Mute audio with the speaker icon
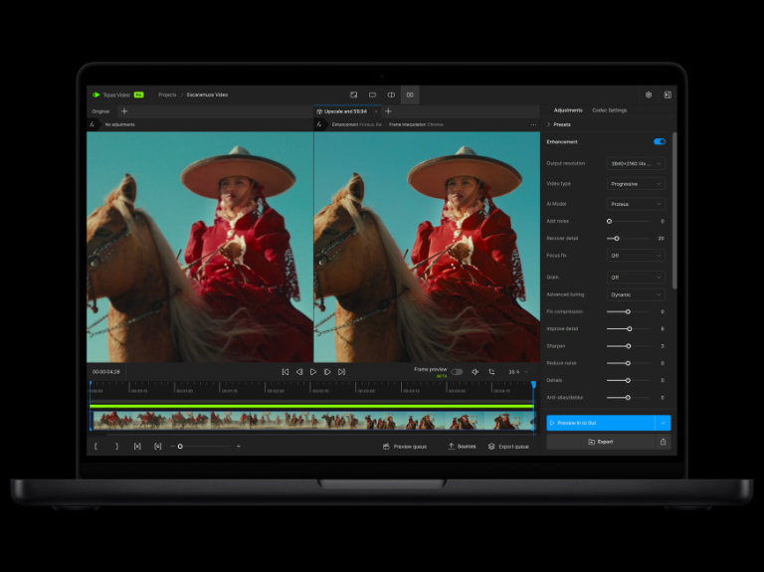Screen dimensions: 764x572 tap(475, 372)
